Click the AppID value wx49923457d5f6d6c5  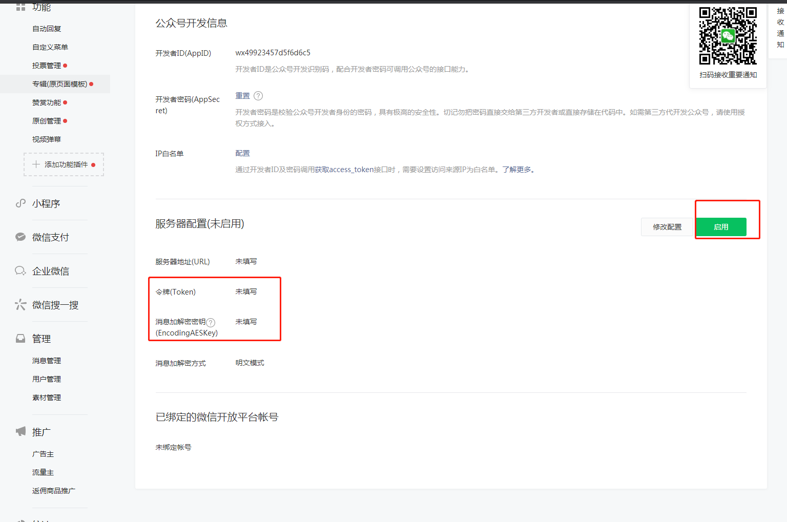tap(273, 53)
